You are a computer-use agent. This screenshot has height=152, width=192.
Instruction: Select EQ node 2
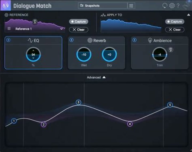pos(44,125)
